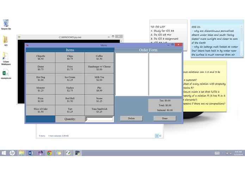The height and width of the screenshot is (174, 245).
Task: Open File Explorer from the taskbar
Action: click(22, 153)
